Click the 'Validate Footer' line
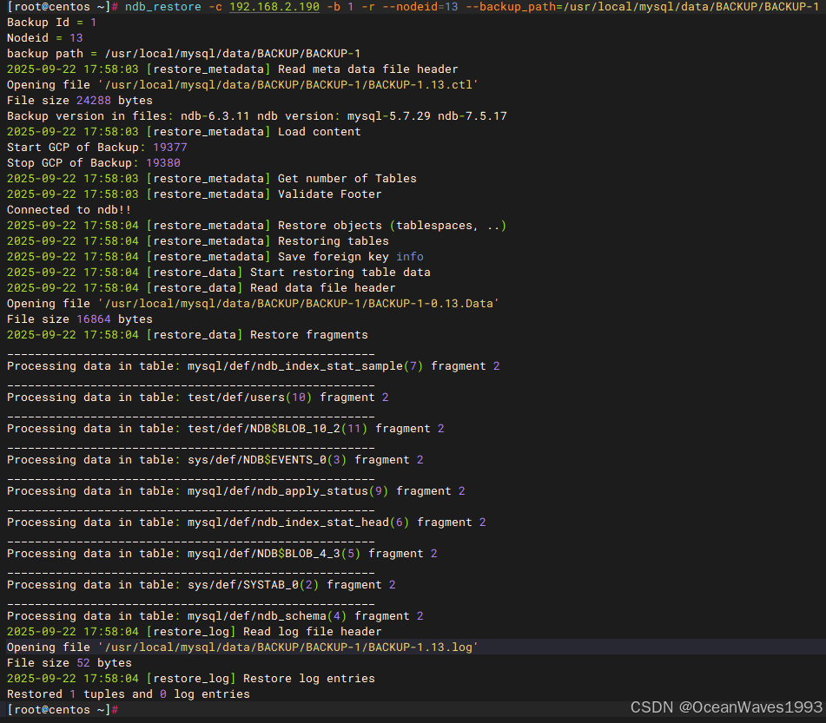 tap(194, 194)
